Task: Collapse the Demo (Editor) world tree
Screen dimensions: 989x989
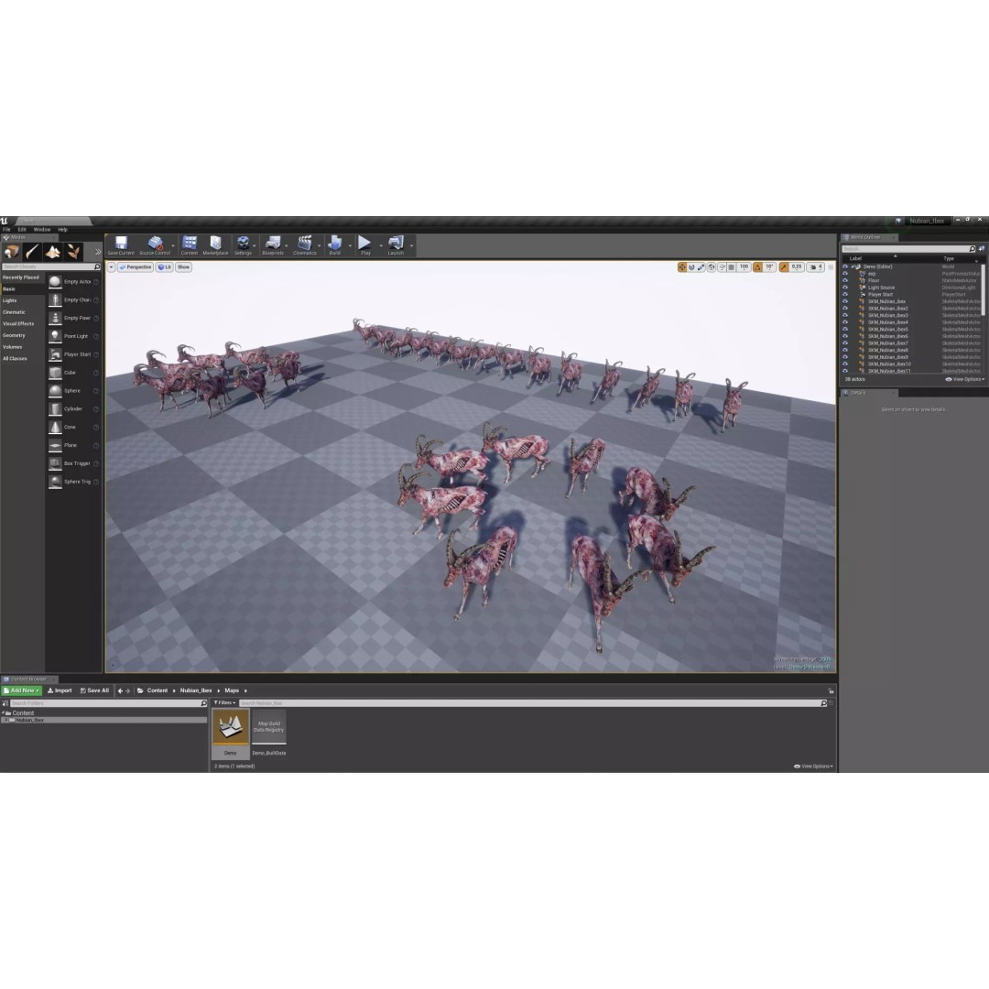Action: coord(853,266)
